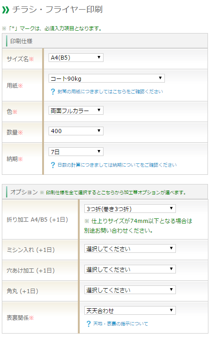Image resolution: width=213 pixels, height=340 pixels.
Task: Click question mark icon under 表裏関係 dropdown
Action: coord(88,324)
